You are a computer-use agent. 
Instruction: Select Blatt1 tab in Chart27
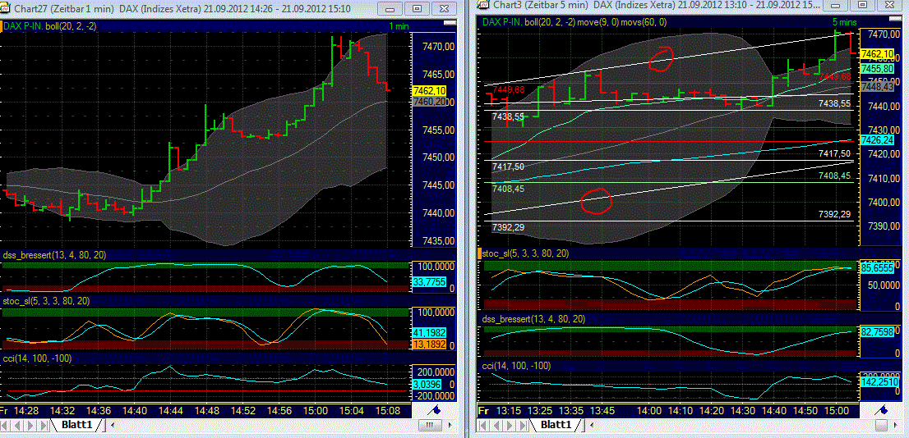tap(76, 425)
